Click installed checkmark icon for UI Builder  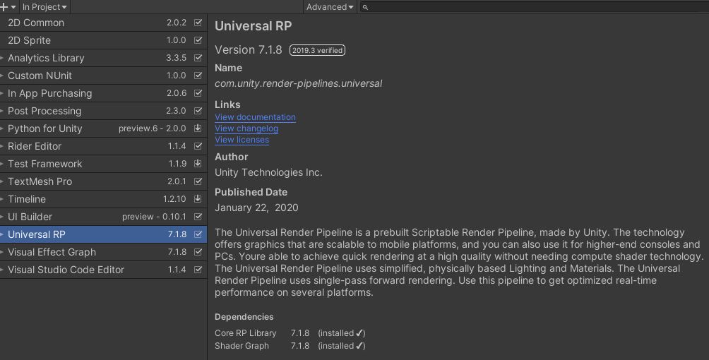[198, 216]
